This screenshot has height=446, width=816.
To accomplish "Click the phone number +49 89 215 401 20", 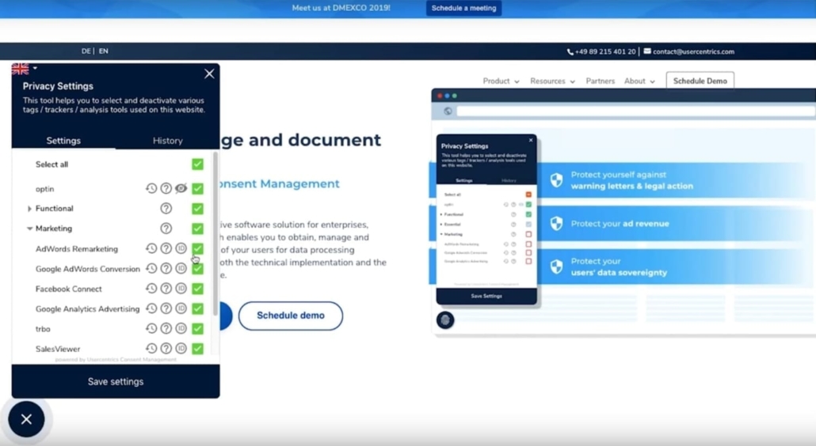I will tap(605, 51).
